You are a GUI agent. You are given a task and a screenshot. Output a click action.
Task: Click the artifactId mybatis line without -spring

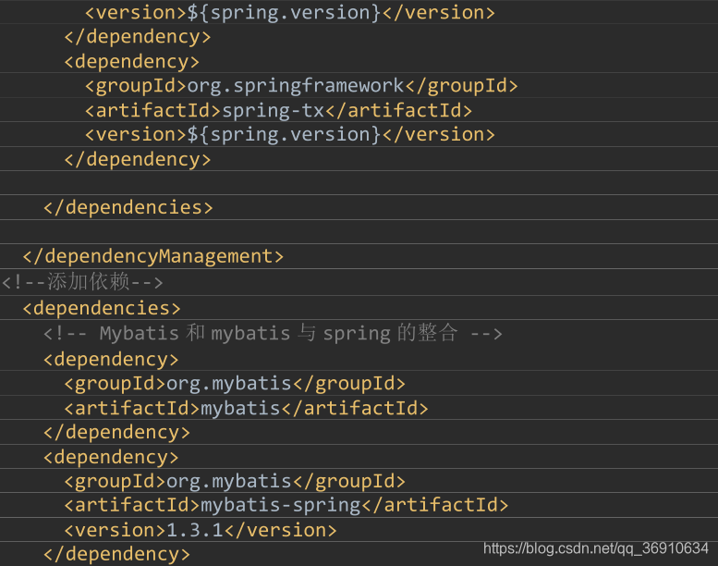pos(246,408)
